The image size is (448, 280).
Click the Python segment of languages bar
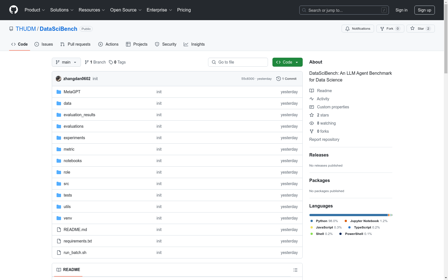(x=349, y=215)
